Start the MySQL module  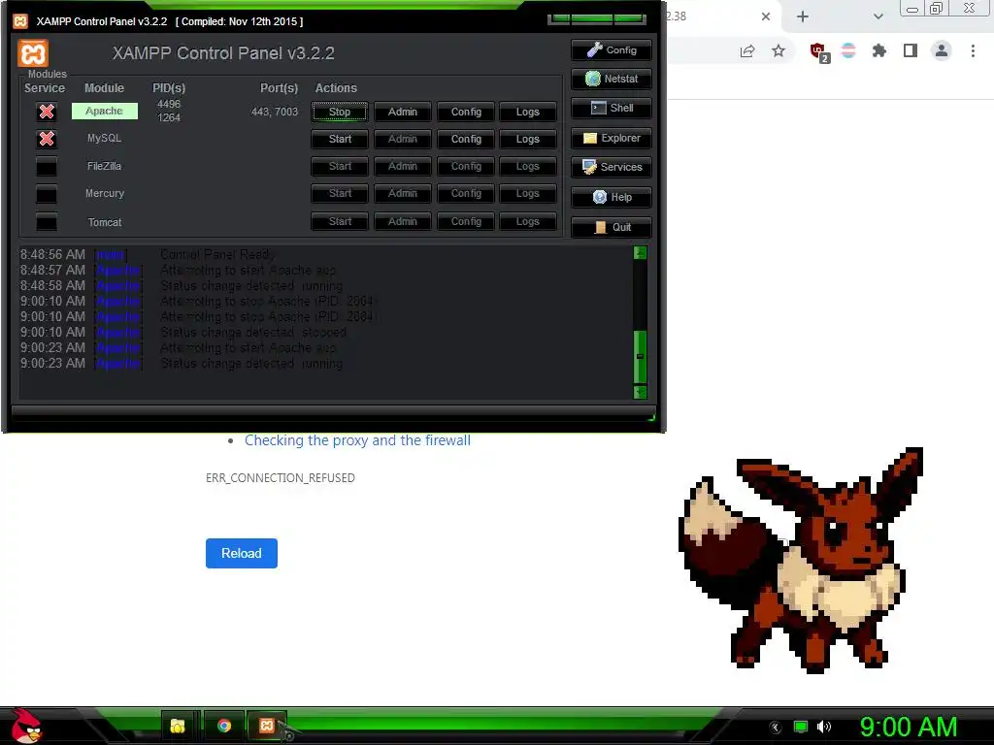click(x=340, y=140)
